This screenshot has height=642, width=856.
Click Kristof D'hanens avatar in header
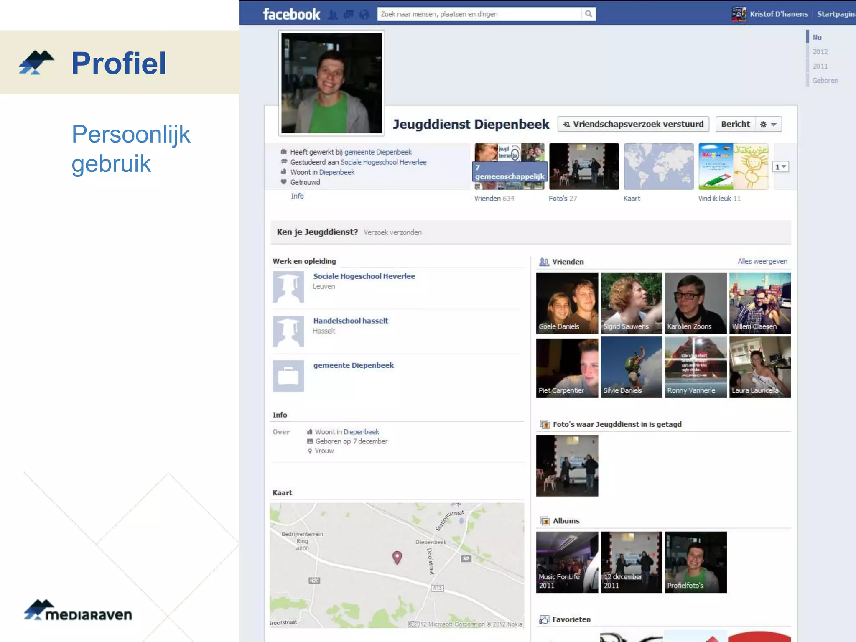pyautogui.click(x=739, y=14)
